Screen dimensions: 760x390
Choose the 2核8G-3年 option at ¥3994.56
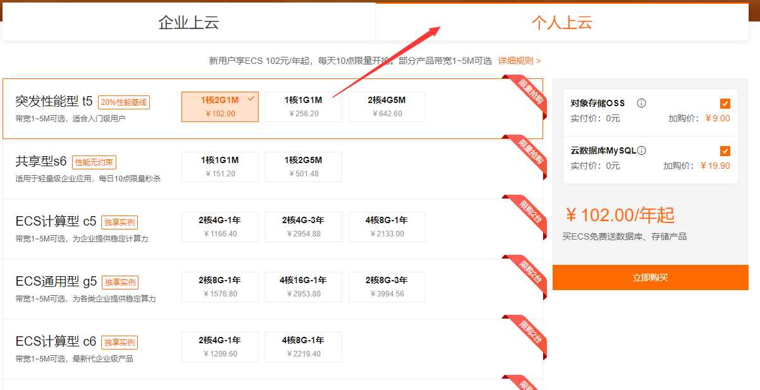[387, 287]
